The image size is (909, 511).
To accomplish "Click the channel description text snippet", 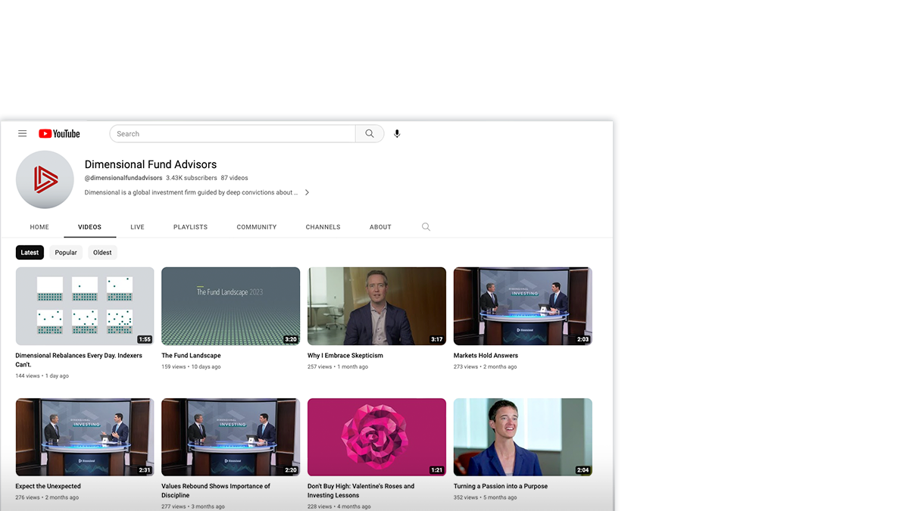I will (191, 192).
